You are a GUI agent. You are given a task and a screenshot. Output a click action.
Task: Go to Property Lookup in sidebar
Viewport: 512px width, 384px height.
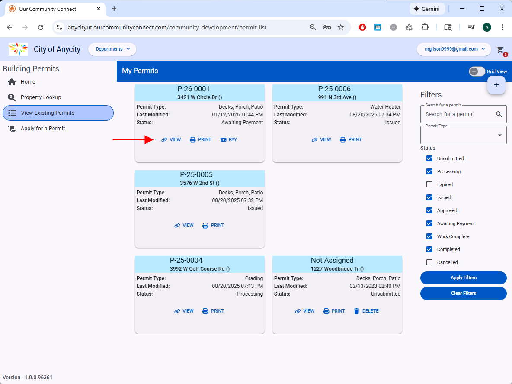pos(41,97)
